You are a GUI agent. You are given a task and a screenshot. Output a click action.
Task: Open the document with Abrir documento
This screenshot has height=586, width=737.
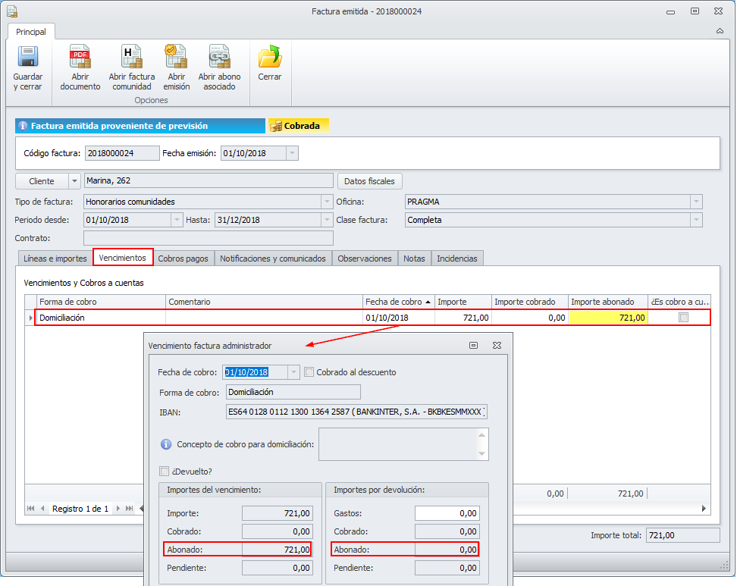click(80, 68)
